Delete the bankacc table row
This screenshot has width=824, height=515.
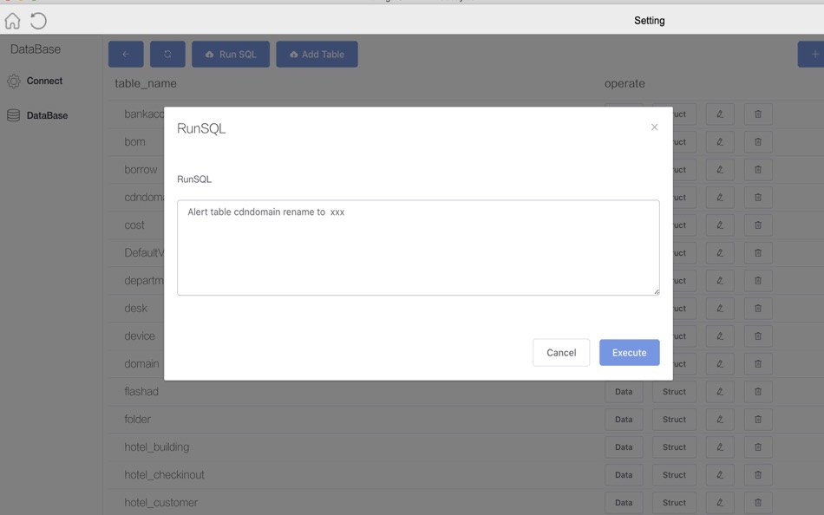pyautogui.click(x=758, y=114)
